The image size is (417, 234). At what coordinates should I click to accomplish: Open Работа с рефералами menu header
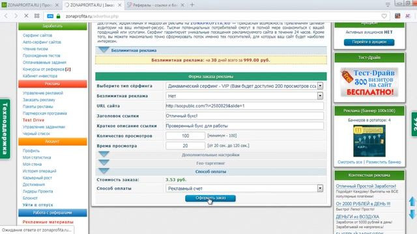tap(53, 213)
